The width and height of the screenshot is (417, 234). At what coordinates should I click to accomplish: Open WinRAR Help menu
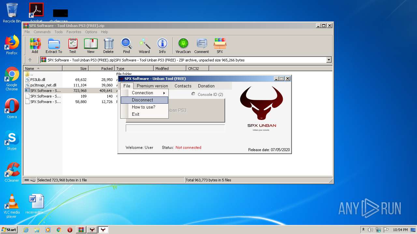coord(104,32)
